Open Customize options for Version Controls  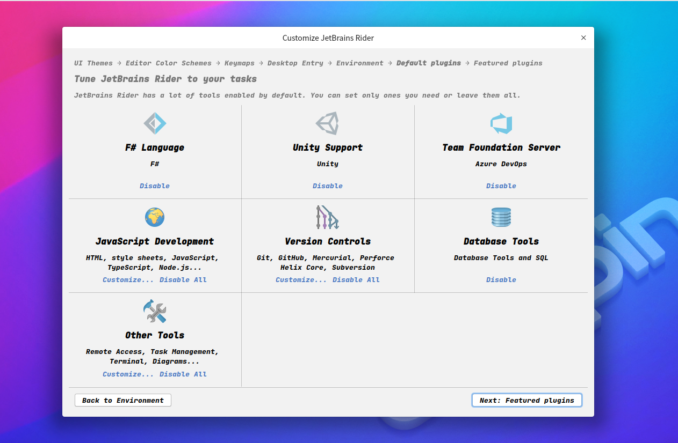tap(301, 279)
